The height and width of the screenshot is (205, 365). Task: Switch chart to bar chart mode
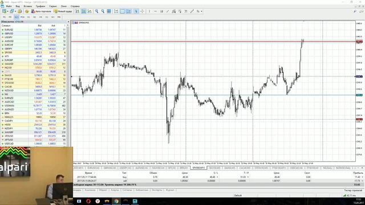click(78, 11)
